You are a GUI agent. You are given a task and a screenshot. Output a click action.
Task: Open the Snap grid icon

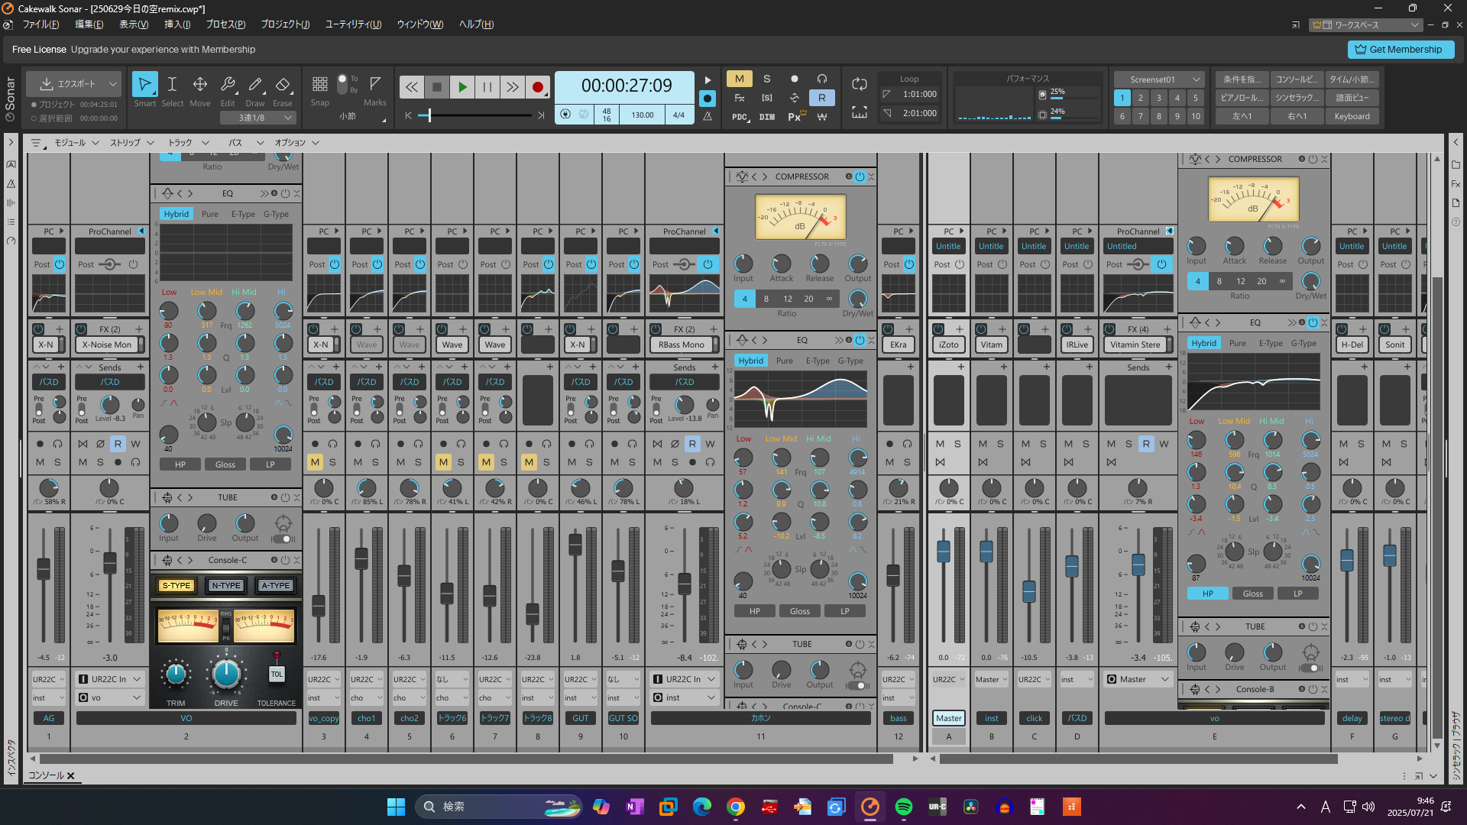tap(320, 84)
